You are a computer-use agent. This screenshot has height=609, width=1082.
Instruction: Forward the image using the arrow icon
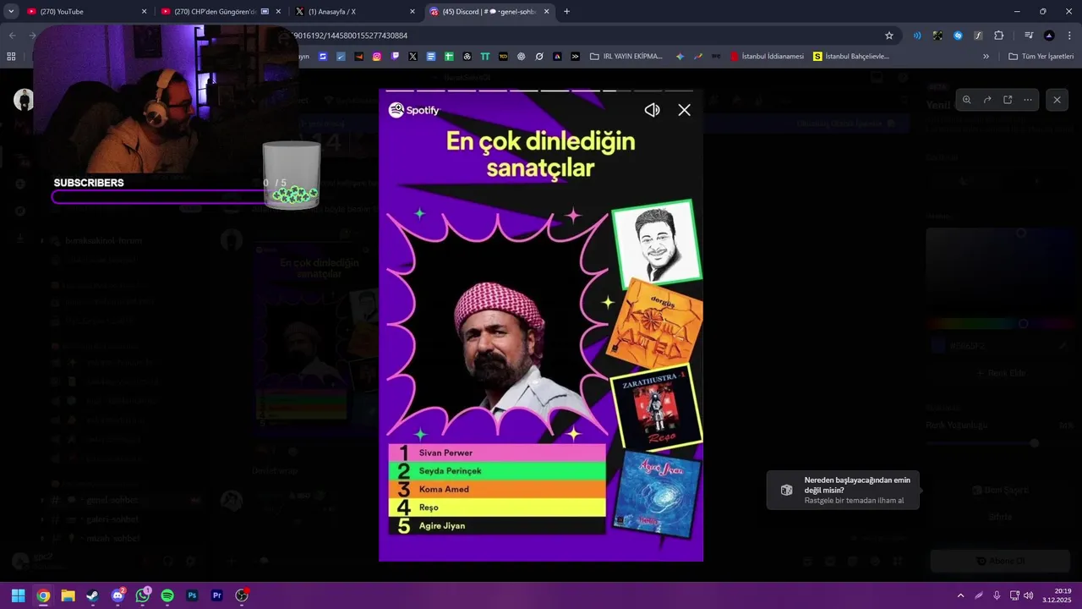pyautogui.click(x=987, y=100)
